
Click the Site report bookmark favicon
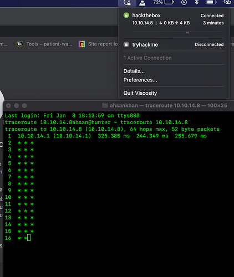[82, 44]
